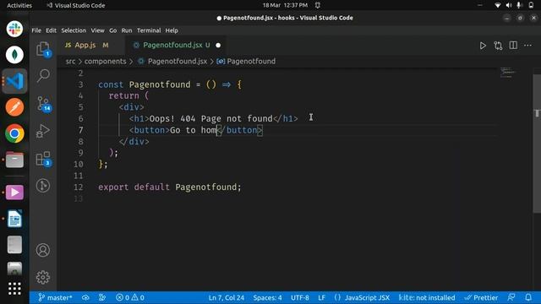Click components in the breadcrumb
Image resolution: width=541 pixels, height=304 pixels.
pyautogui.click(x=105, y=62)
